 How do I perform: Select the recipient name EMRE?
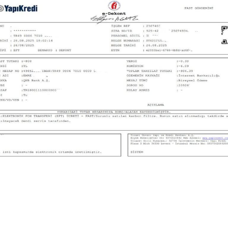(x=27, y=76)
